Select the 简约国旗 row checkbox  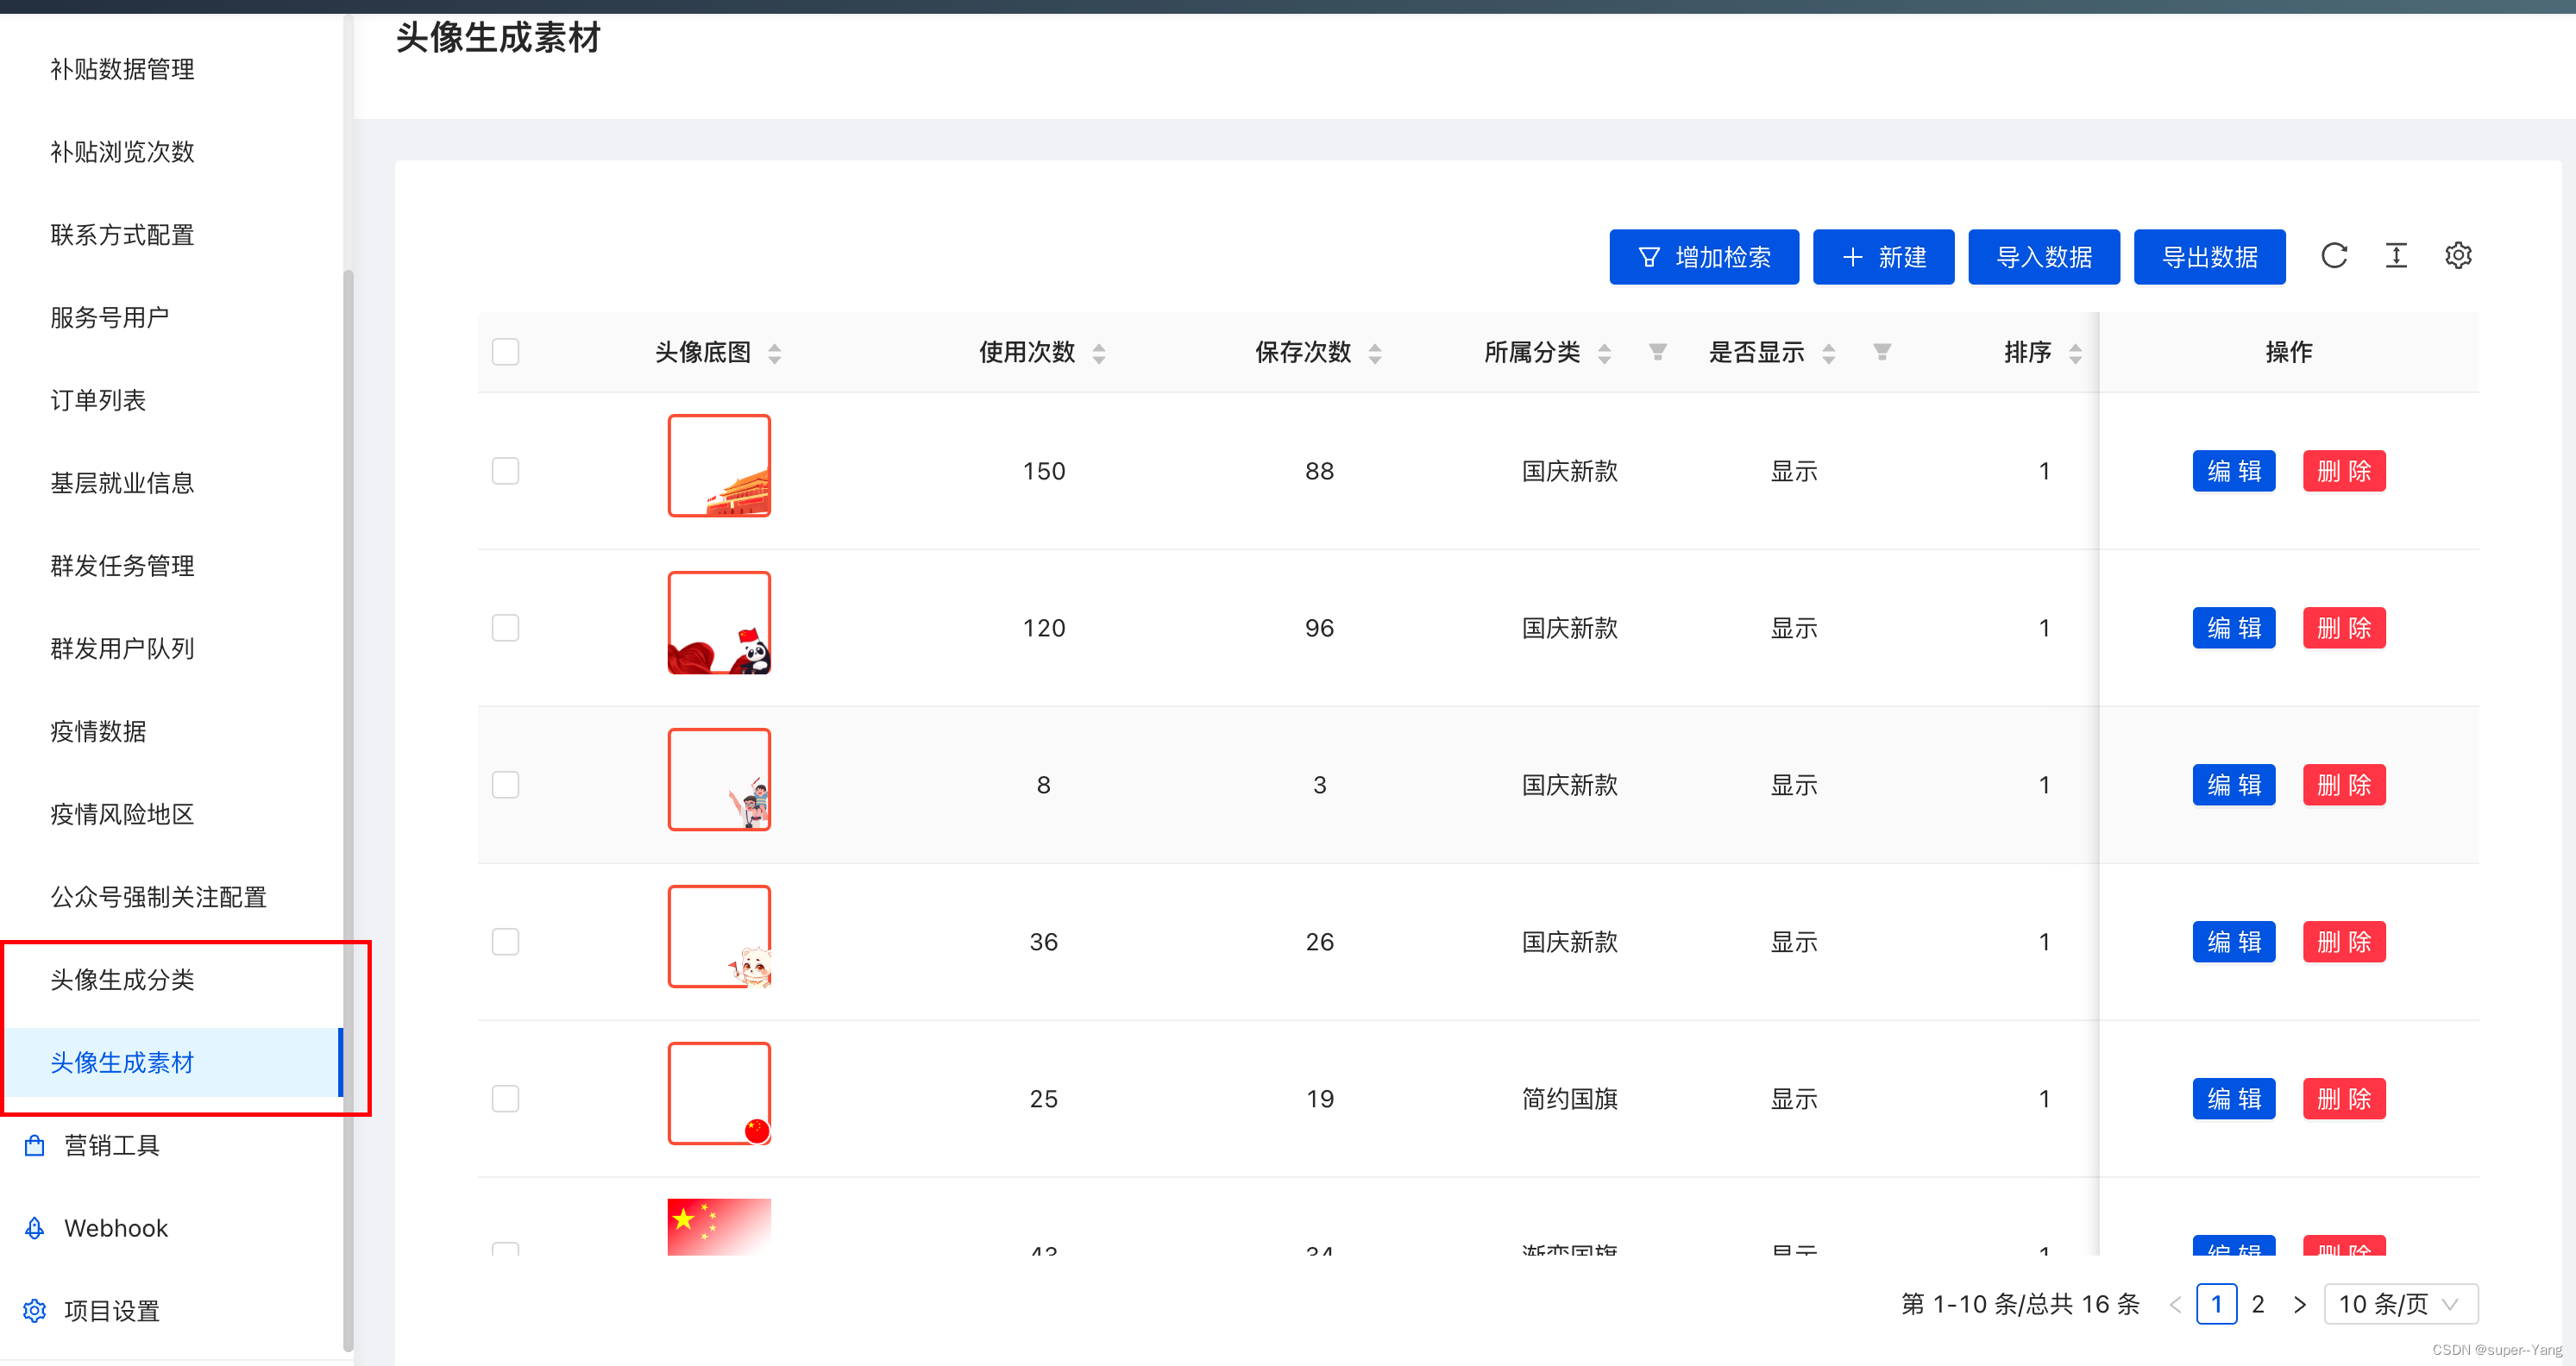click(505, 1098)
